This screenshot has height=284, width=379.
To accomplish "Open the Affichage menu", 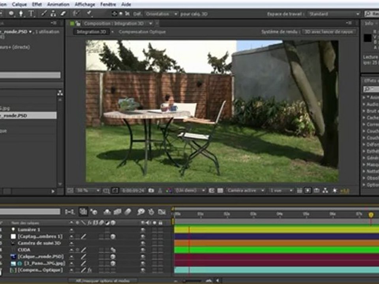I will (x=85, y=4).
